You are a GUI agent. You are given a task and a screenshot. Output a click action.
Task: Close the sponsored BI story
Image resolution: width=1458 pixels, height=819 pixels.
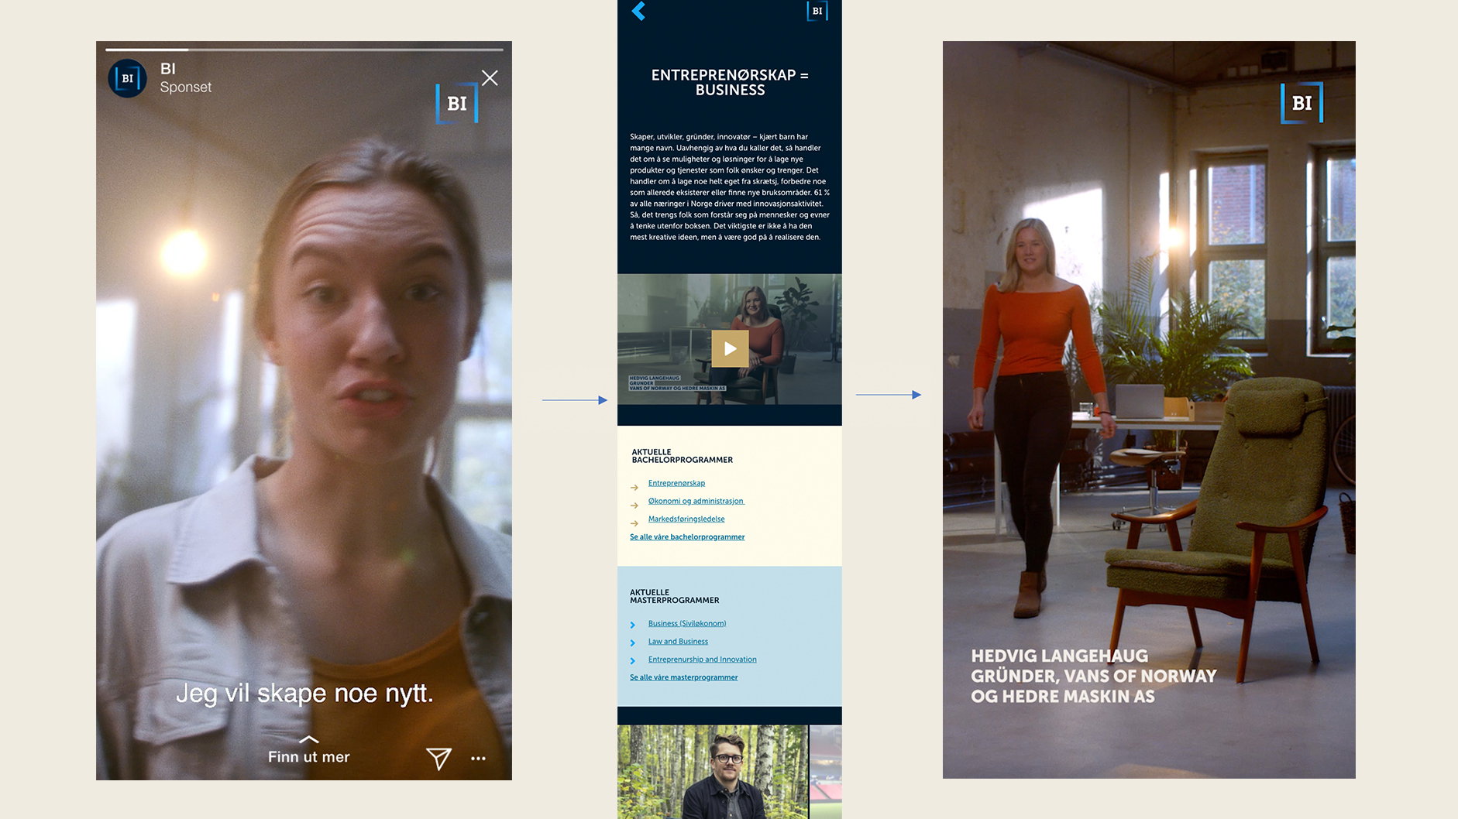pyautogui.click(x=490, y=78)
